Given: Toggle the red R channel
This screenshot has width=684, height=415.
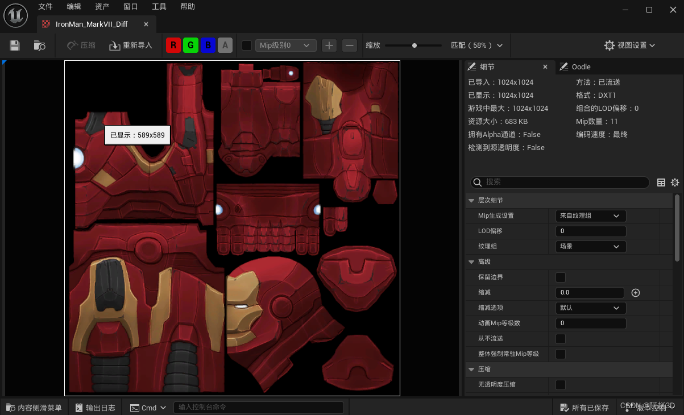Looking at the screenshot, I should (x=173, y=45).
